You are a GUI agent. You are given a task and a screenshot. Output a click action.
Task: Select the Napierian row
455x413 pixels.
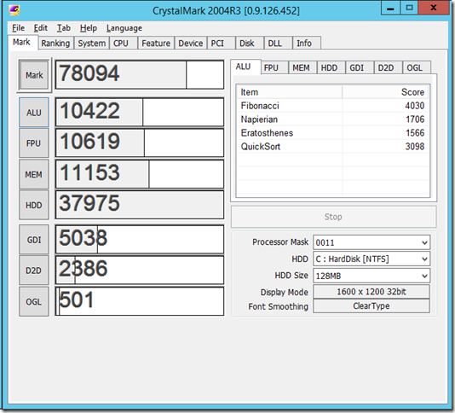click(x=332, y=119)
